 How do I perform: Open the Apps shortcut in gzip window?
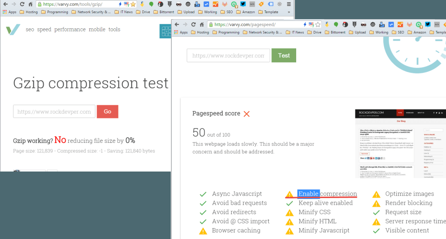coord(10,12)
